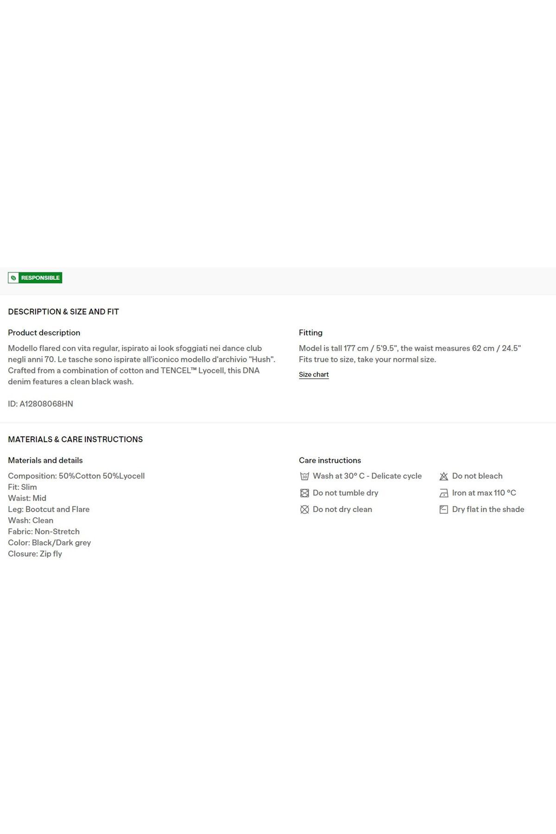Click the product ID A12808068HN text

pyautogui.click(x=40, y=404)
